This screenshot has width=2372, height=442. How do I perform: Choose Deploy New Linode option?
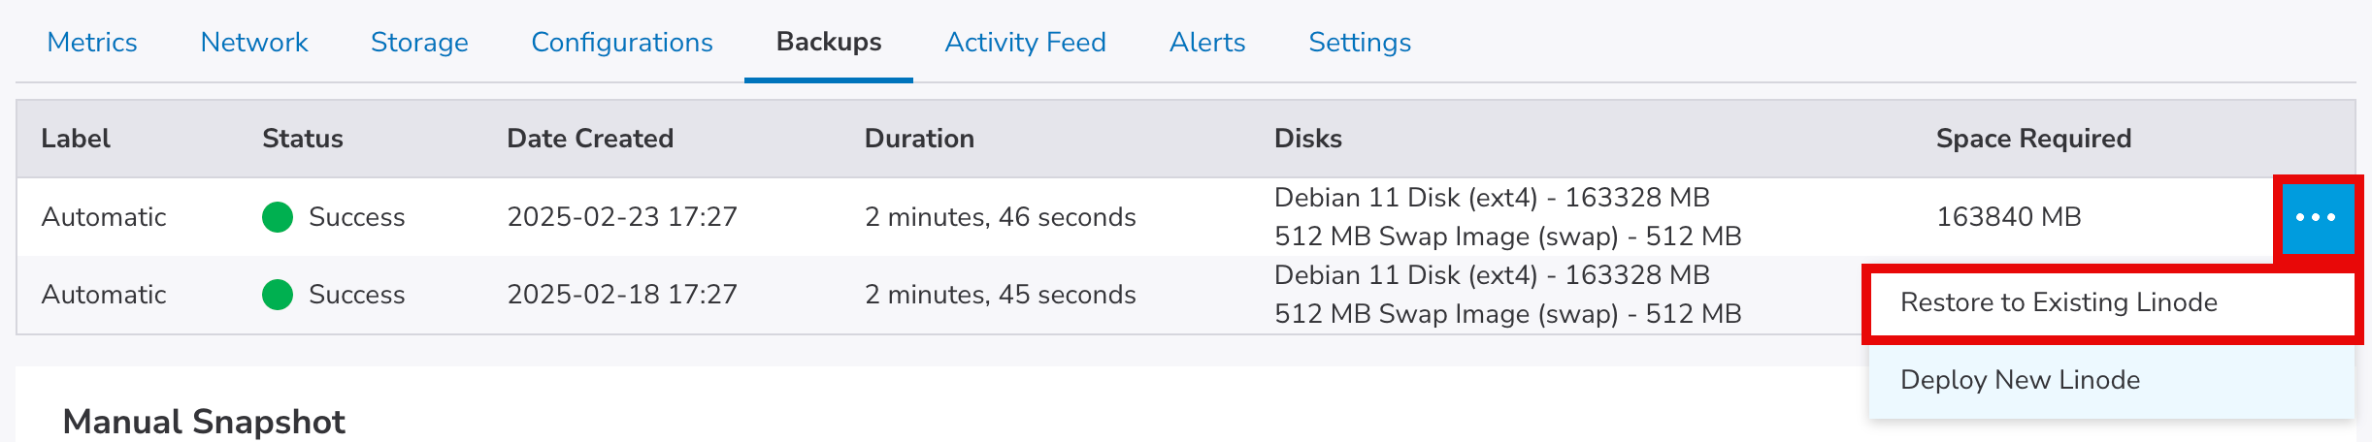2020,380
